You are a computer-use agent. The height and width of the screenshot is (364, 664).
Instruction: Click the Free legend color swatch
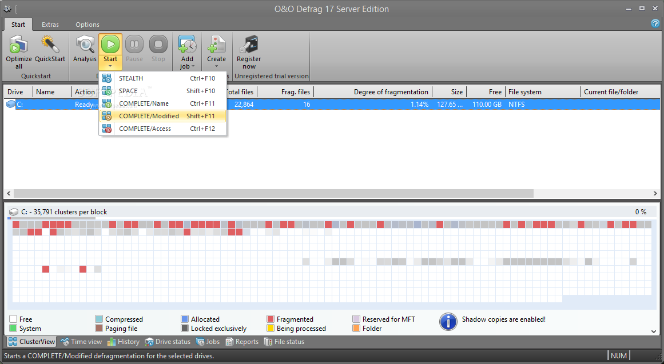tap(13, 319)
